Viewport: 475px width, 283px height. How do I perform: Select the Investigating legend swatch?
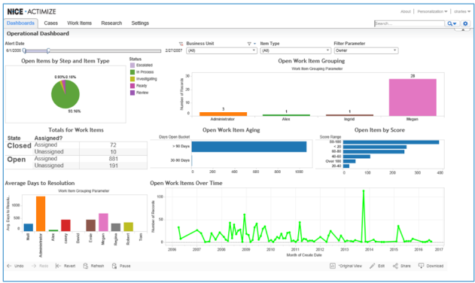(x=132, y=79)
